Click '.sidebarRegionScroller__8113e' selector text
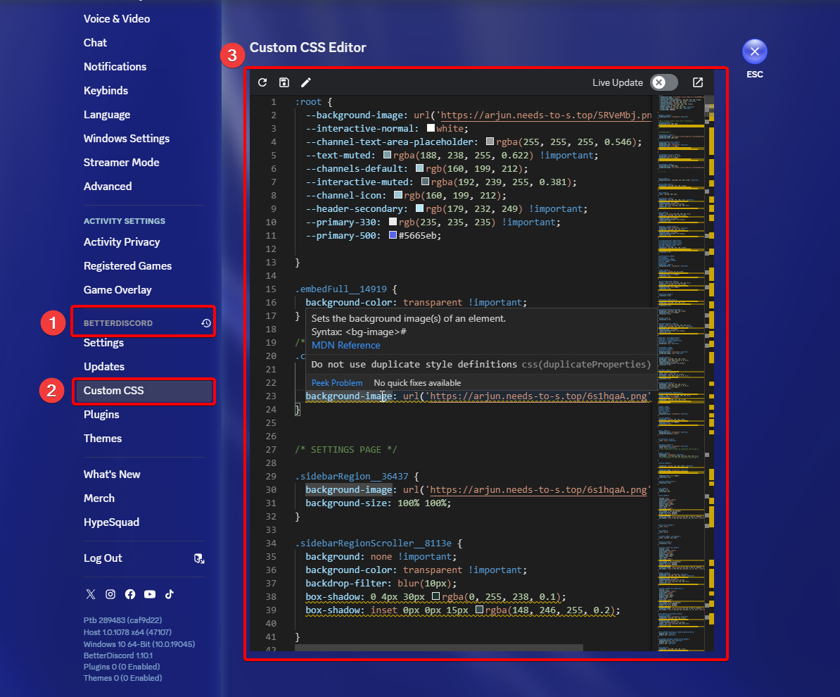 [x=374, y=543]
